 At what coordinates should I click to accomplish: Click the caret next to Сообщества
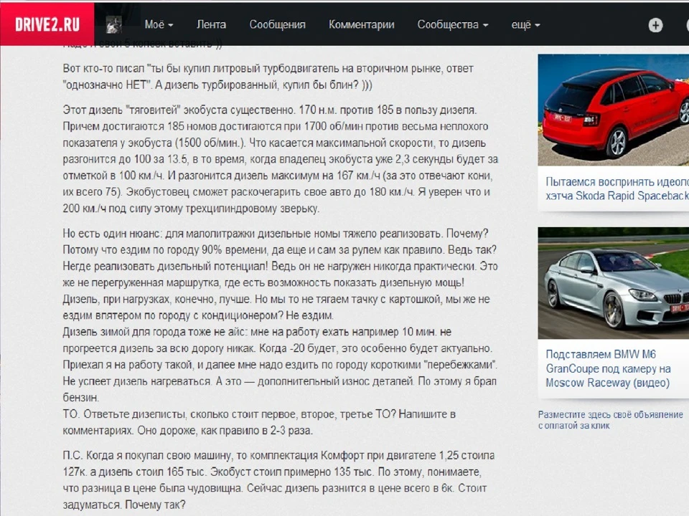486,26
